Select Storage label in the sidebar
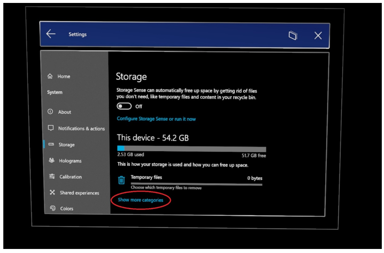 pos(67,145)
